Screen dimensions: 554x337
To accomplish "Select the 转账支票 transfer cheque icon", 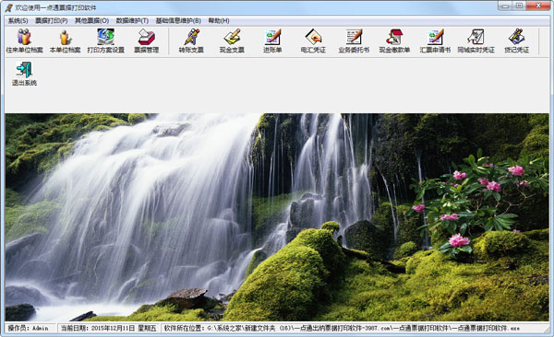I will pyautogui.click(x=191, y=41).
